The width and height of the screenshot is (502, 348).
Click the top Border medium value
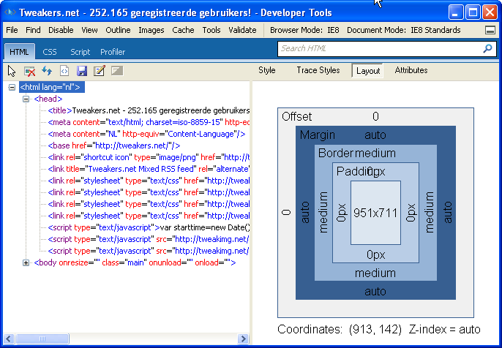(375, 154)
